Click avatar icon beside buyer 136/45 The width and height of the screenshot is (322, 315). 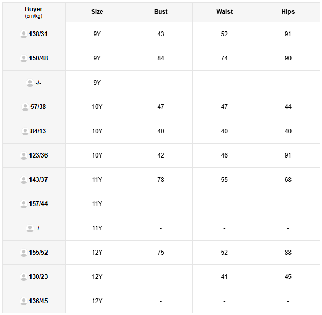point(24,301)
